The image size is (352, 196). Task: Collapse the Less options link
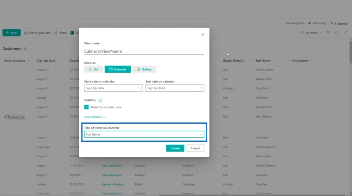tap(95, 117)
